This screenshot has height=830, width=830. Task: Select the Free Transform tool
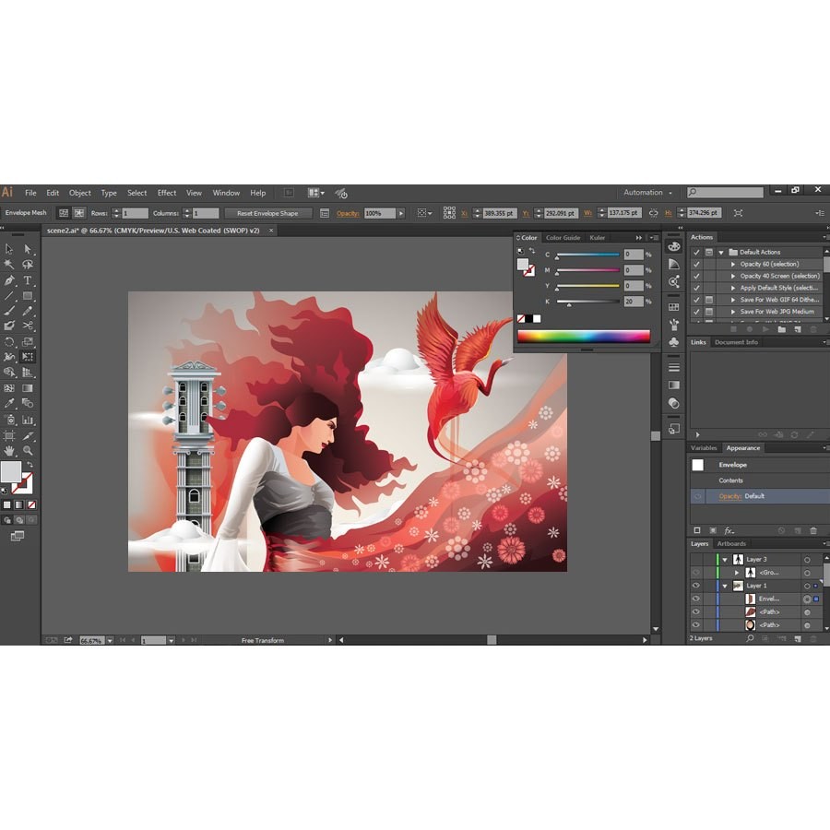(x=28, y=357)
